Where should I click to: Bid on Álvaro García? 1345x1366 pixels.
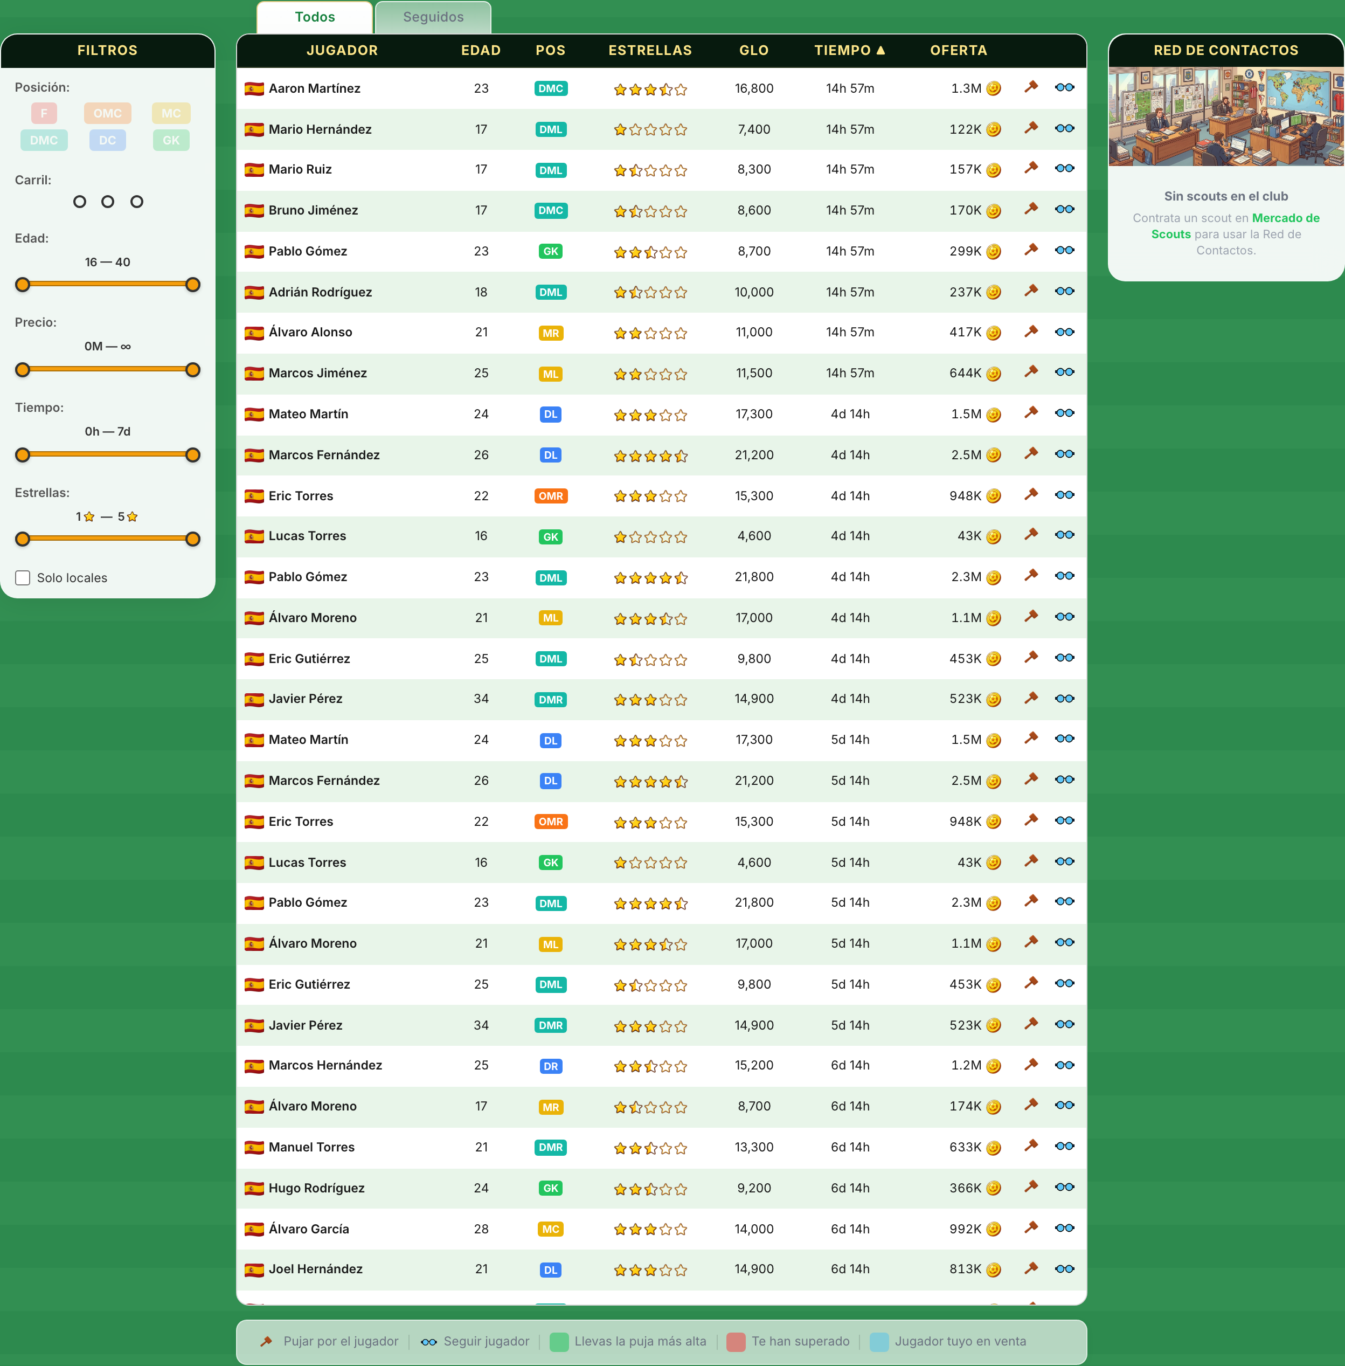(x=1031, y=1228)
